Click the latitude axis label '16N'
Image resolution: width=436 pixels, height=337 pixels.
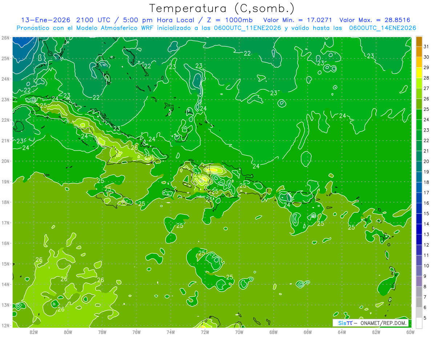(x=5, y=243)
